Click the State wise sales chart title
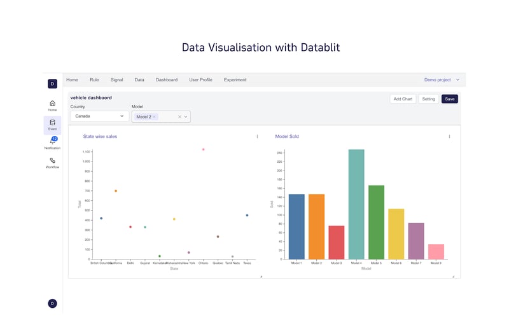 click(x=100, y=137)
